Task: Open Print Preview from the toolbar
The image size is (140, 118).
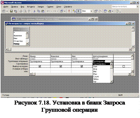Action: coord(25,11)
